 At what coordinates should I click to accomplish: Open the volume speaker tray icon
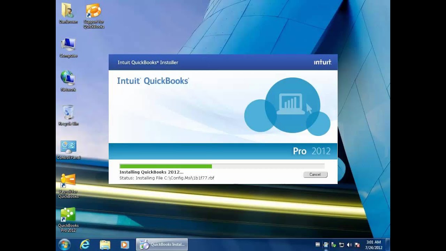(x=349, y=245)
